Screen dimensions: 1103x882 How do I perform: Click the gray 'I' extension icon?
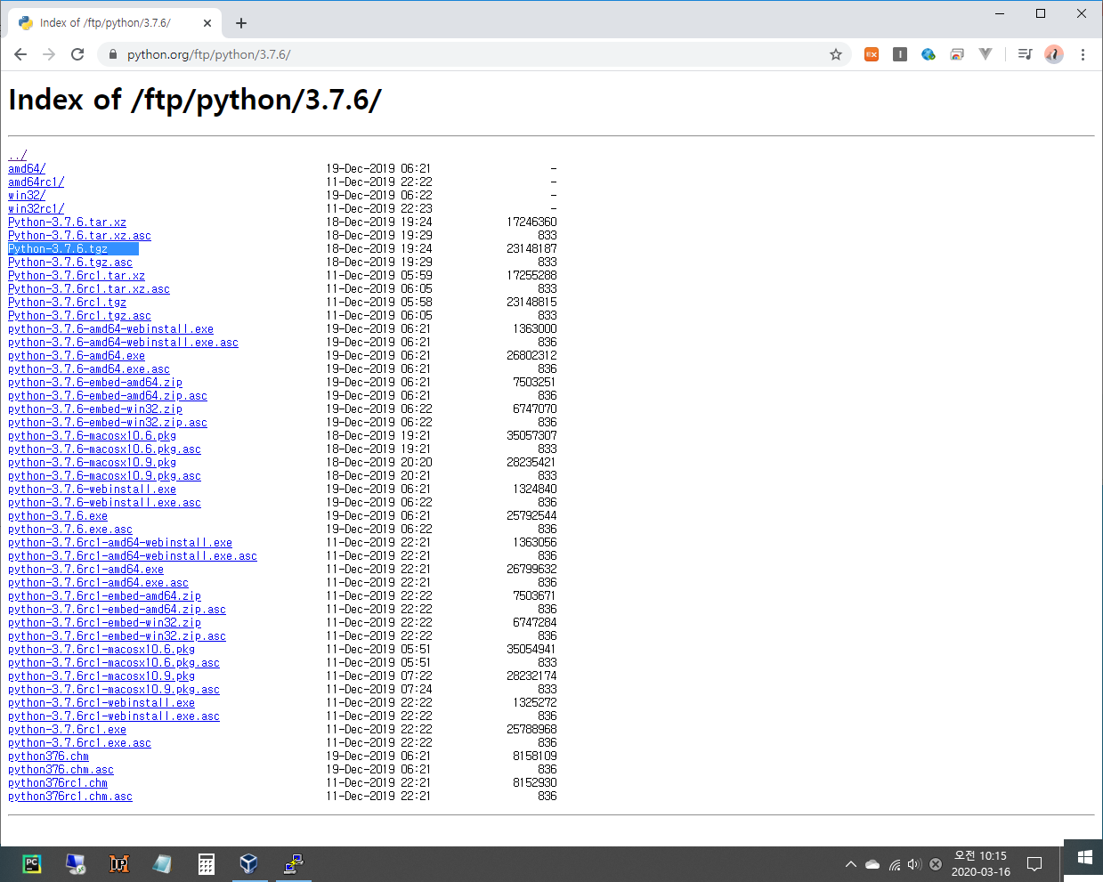click(x=900, y=54)
